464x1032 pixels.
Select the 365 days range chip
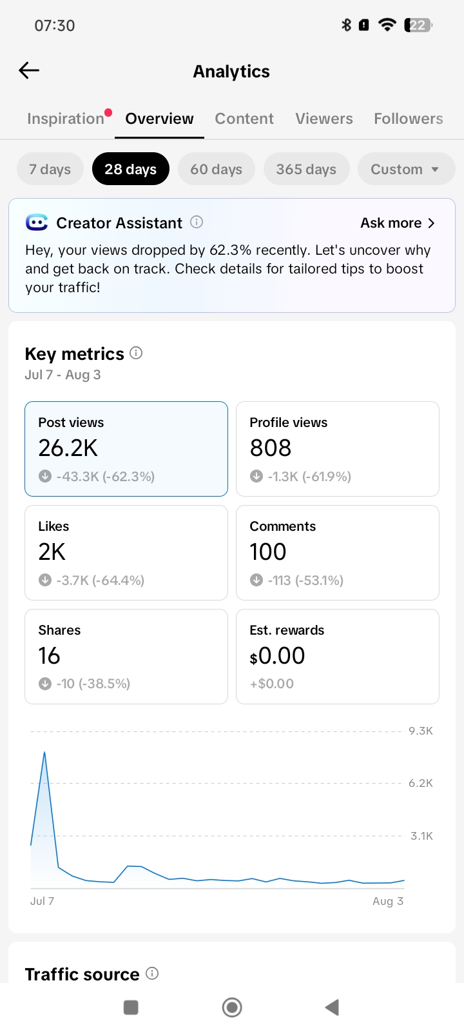[x=307, y=169]
